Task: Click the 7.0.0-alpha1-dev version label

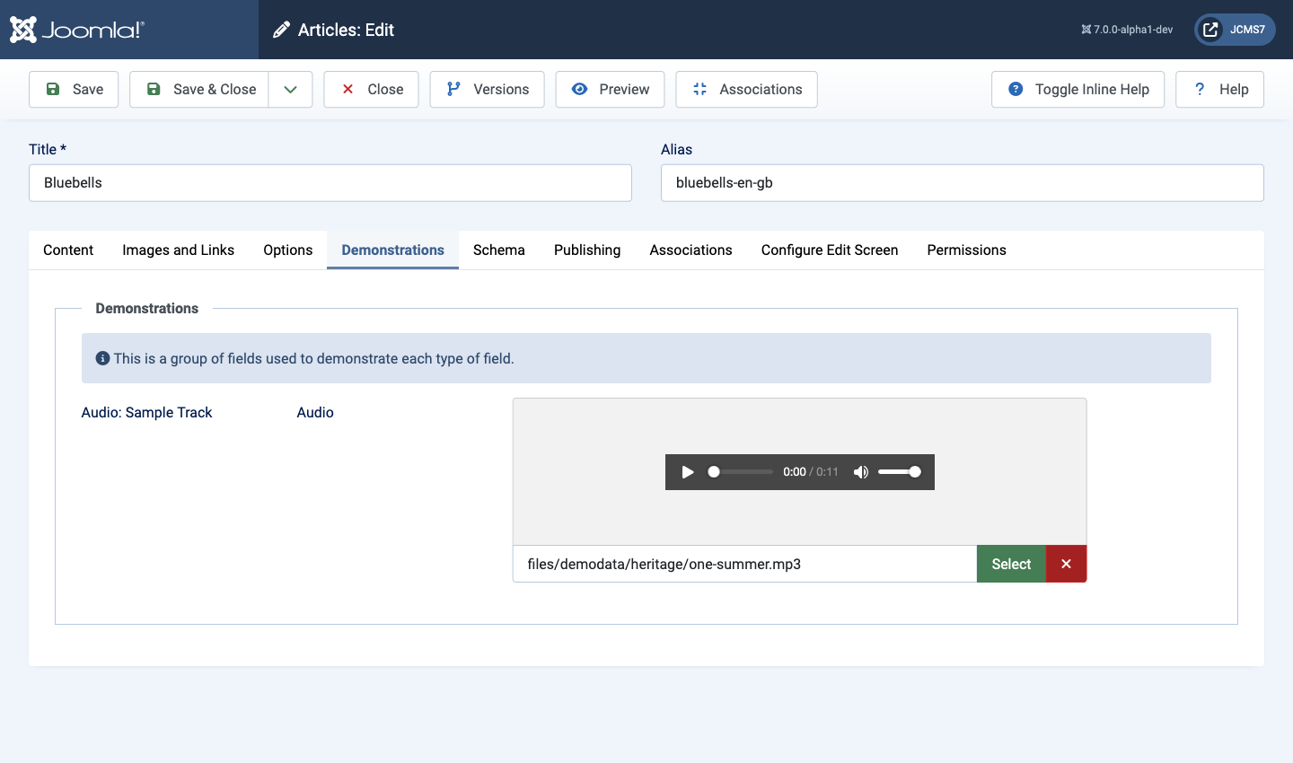Action: [1127, 30]
